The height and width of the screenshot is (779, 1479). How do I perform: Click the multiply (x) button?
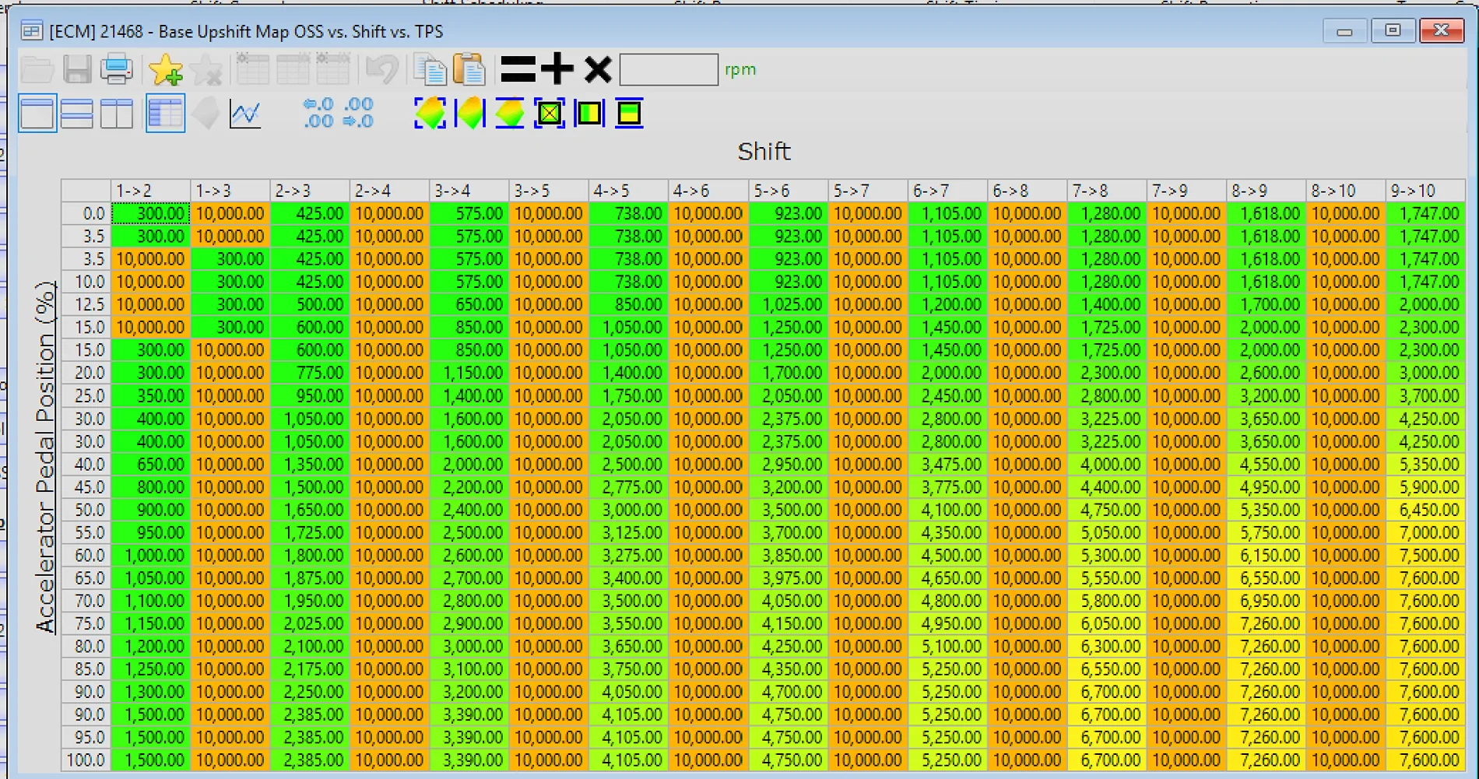click(x=598, y=69)
